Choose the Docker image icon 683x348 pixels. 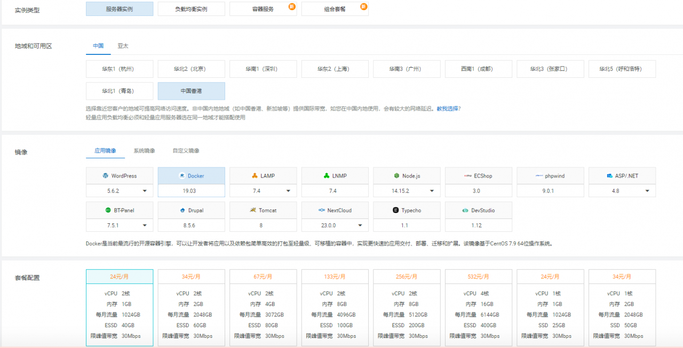(x=182, y=176)
